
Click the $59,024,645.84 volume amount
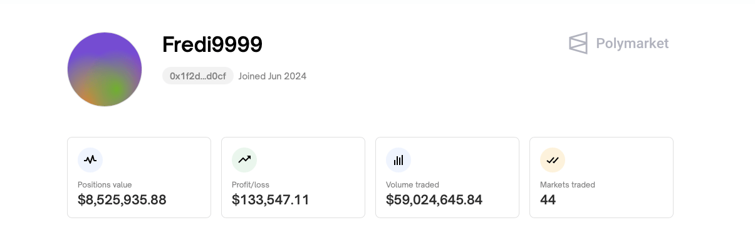[434, 200]
